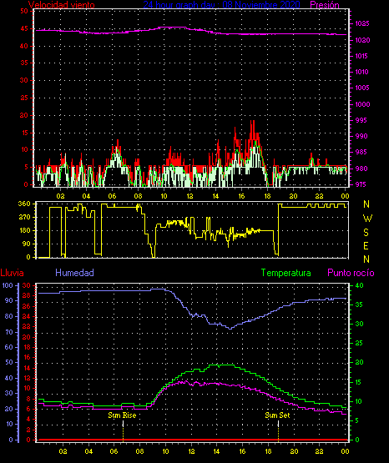Click the 'Velocidad viento' title label
Screen dimensions: 389x463
(62, 5)
